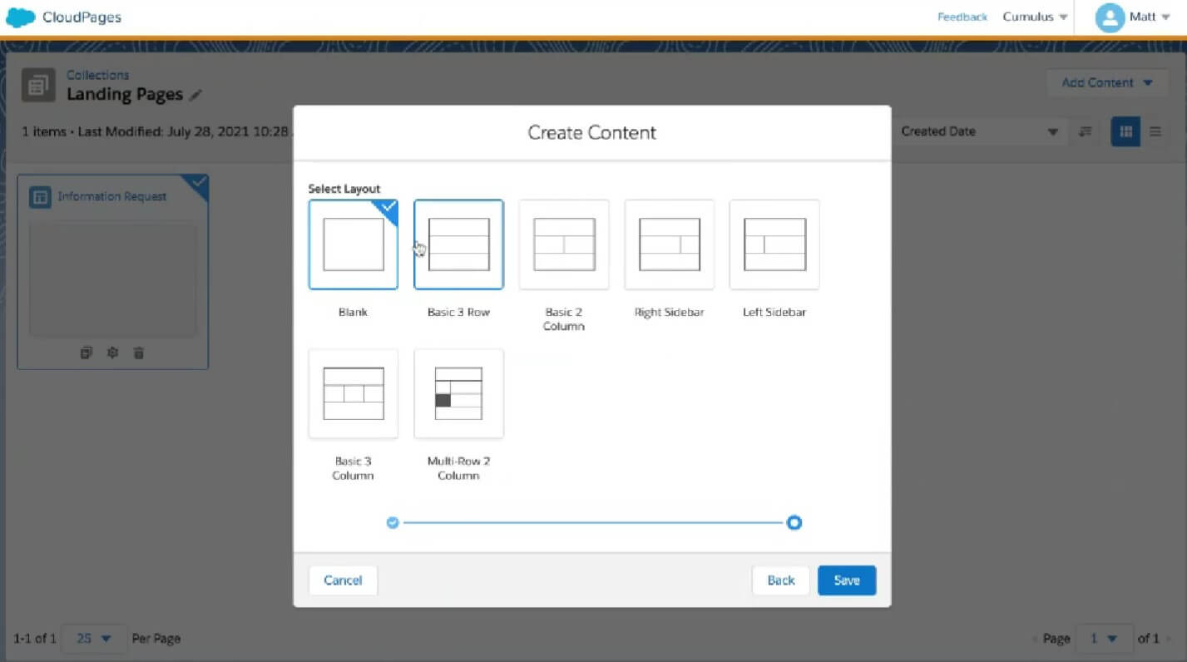
Task: Pick the Basic 2 Column layout
Action: coord(564,245)
